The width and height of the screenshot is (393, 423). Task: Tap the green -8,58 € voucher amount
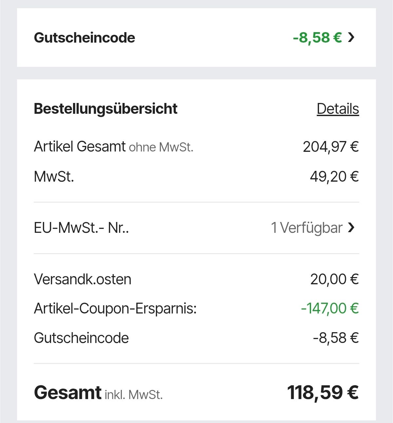point(317,37)
